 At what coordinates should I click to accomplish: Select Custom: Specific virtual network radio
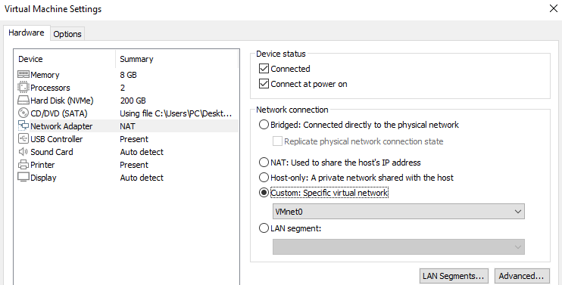coord(264,193)
